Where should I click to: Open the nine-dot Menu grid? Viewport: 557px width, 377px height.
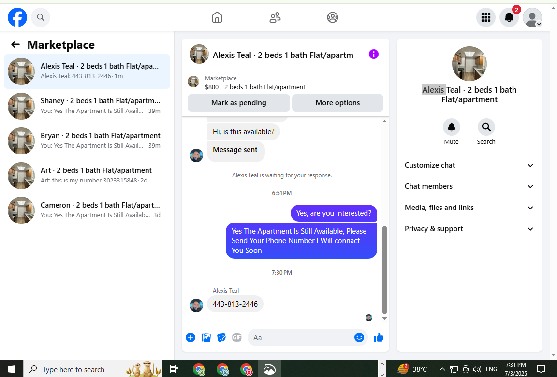coord(485,17)
